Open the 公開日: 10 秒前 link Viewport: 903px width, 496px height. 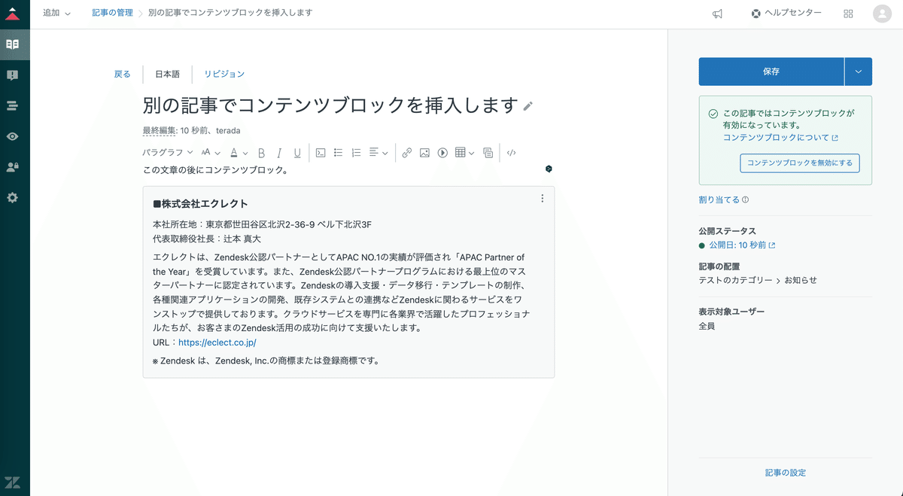click(741, 245)
